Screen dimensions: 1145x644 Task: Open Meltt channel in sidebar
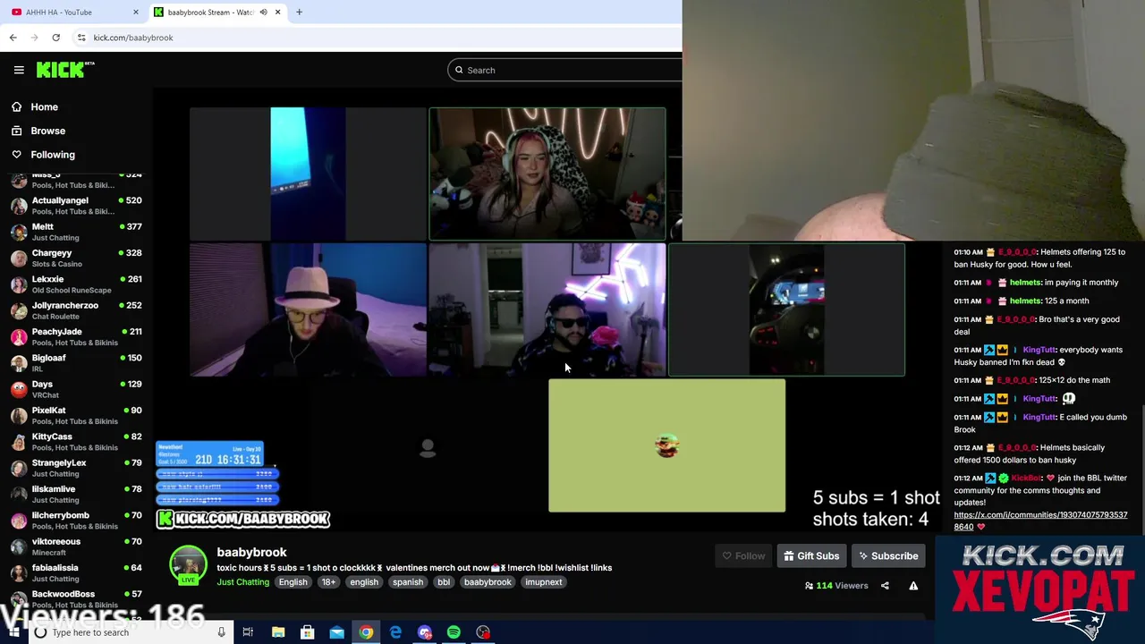pyautogui.click(x=76, y=232)
